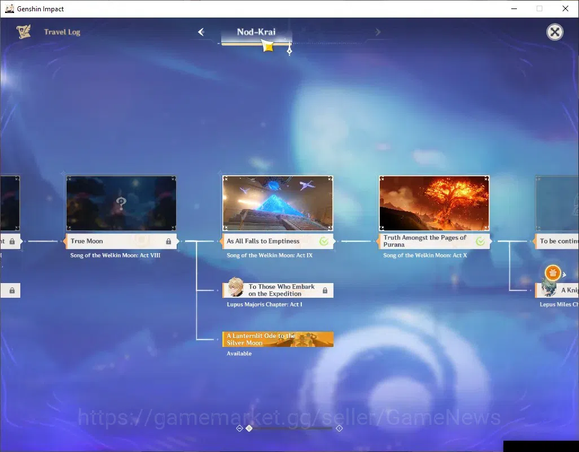This screenshot has height=452, width=579.
Task: Click Song of the Welkin Moon: Act IX text
Action: tap(270, 255)
